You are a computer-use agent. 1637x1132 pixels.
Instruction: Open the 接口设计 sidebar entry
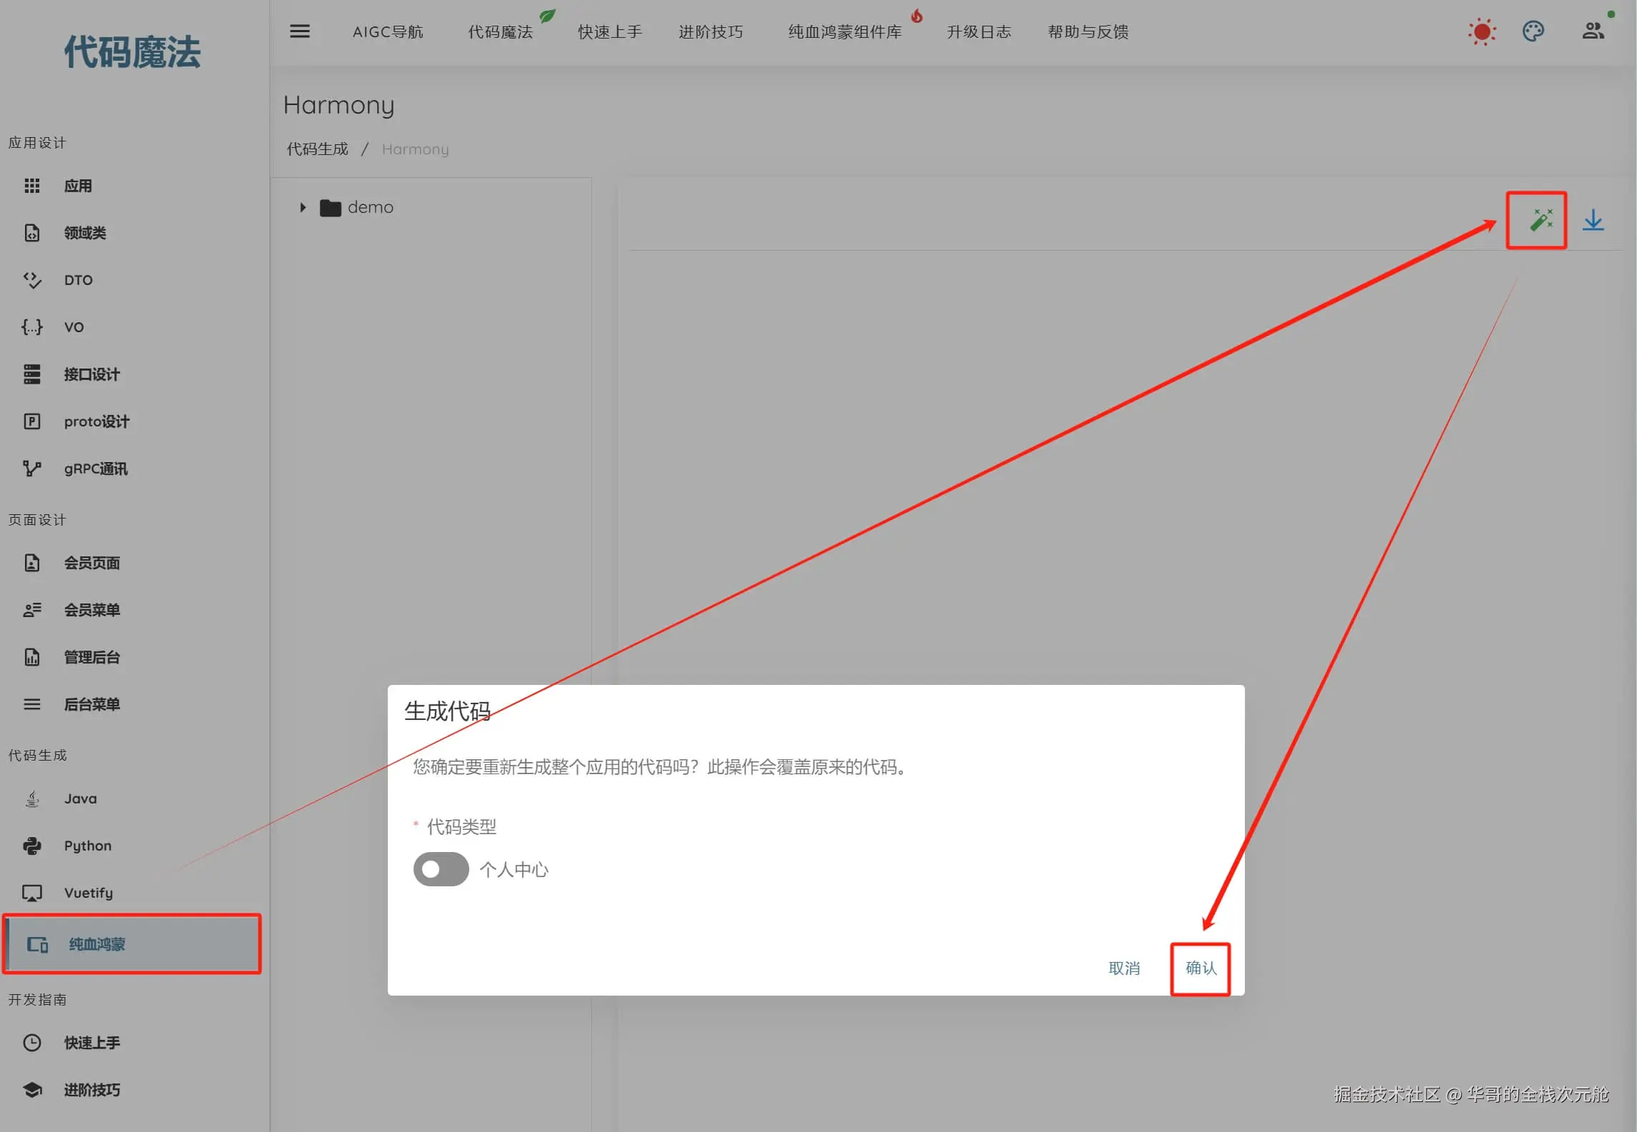click(x=91, y=374)
